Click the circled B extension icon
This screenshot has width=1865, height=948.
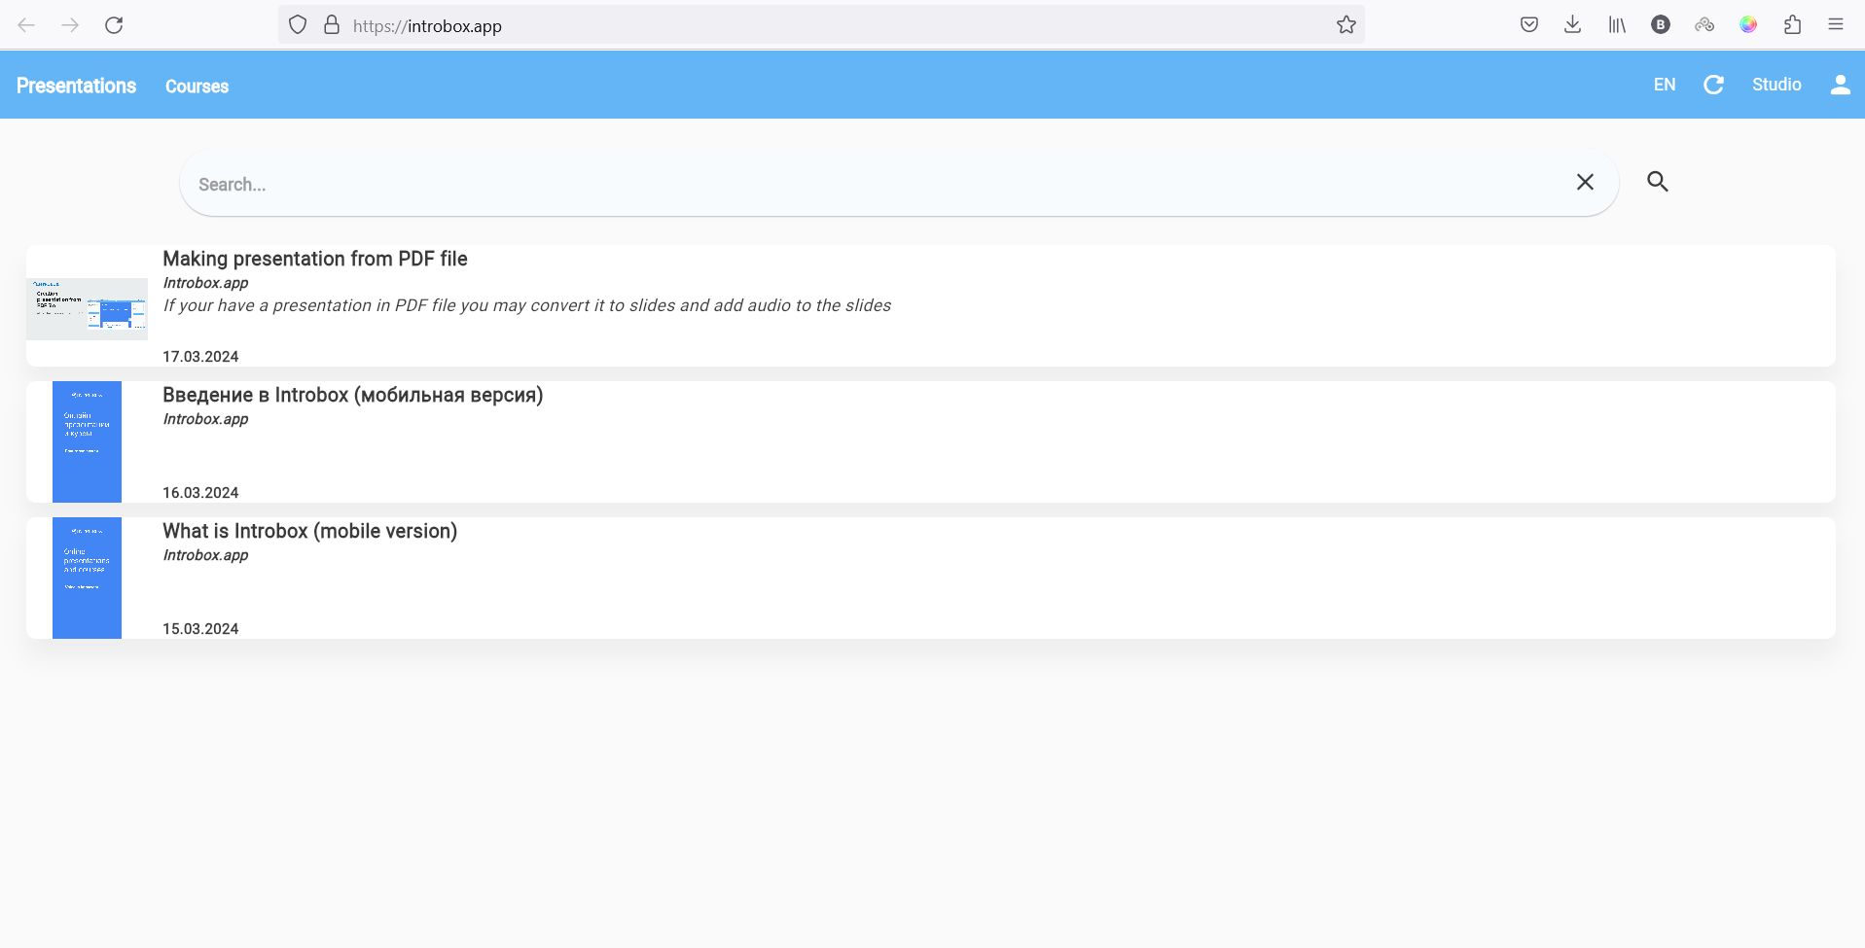point(1661,25)
